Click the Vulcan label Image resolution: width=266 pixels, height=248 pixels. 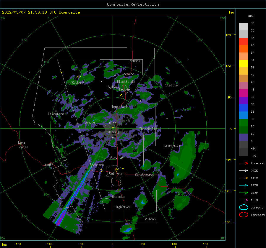click(150, 219)
